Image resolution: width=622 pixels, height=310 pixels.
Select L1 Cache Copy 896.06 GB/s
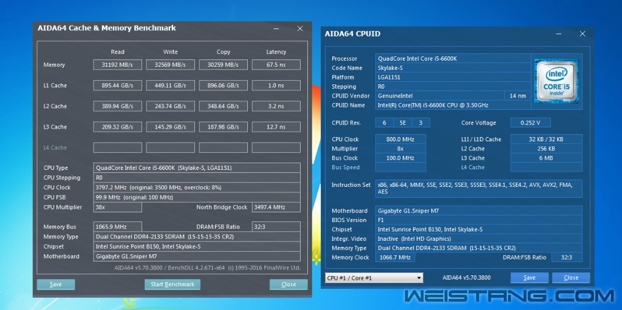(x=224, y=85)
